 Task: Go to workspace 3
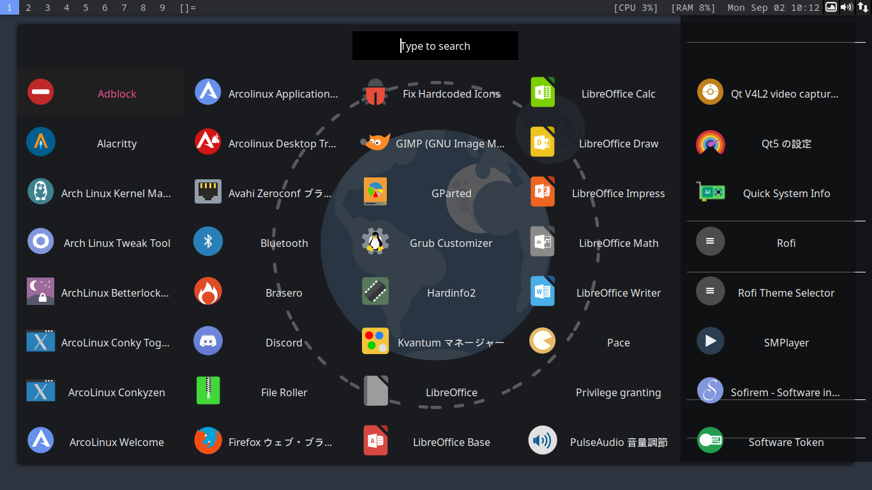(47, 8)
